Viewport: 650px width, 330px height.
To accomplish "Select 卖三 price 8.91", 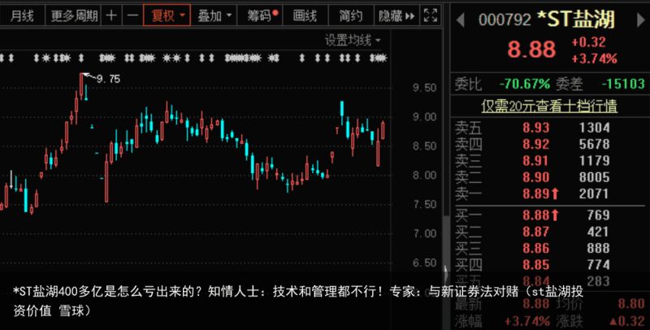I will pyautogui.click(x=535, y=161).
